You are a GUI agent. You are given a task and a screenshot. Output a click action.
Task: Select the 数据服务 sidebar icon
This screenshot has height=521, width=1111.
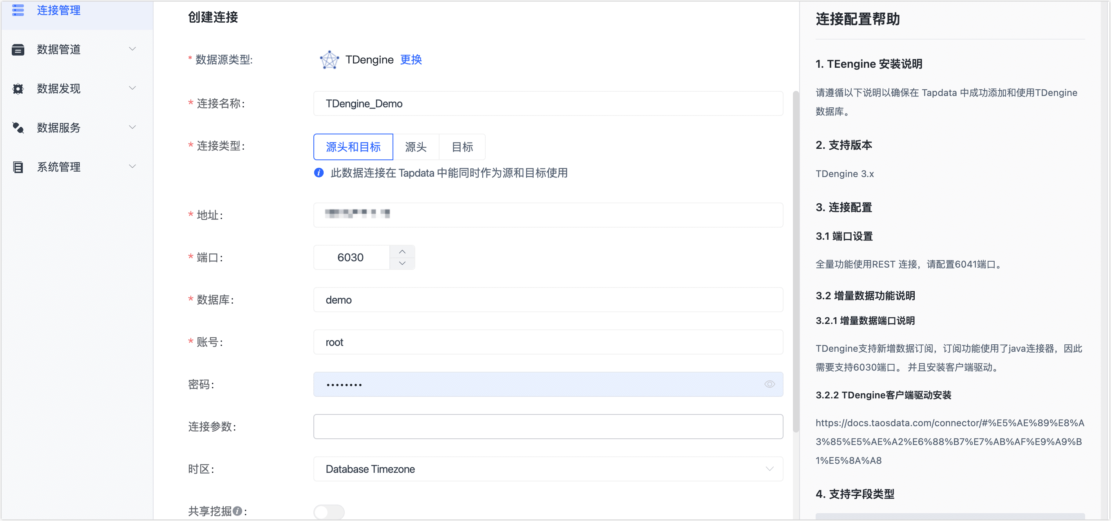(x=18, y=127)
